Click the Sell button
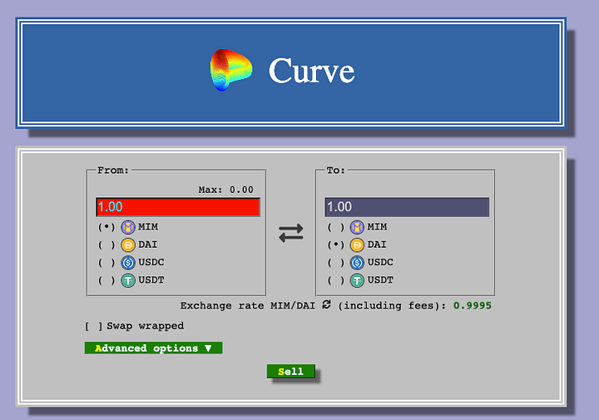This screenshot has width=599, height=420. click(291, 371)
